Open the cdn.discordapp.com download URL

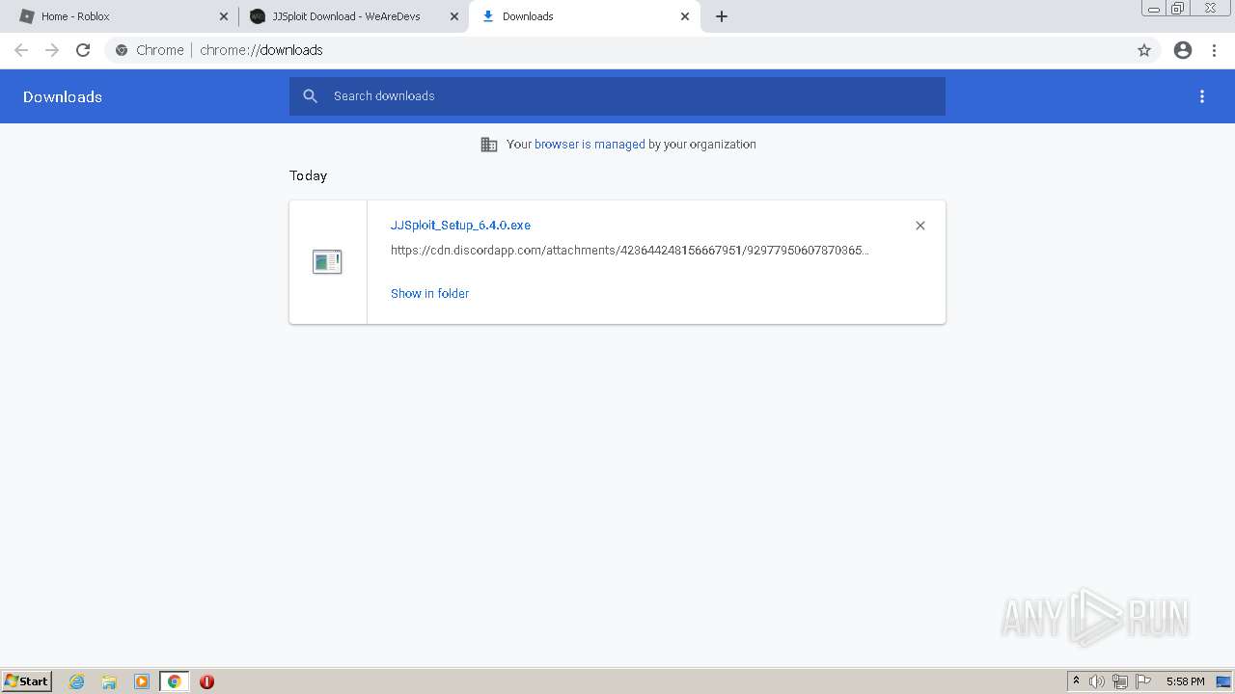630,251
